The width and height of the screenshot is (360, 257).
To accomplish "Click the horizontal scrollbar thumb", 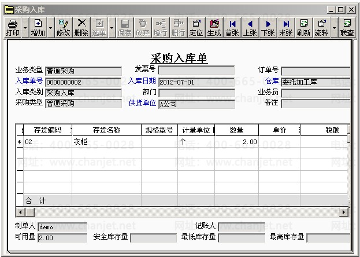I will (30, 212).
